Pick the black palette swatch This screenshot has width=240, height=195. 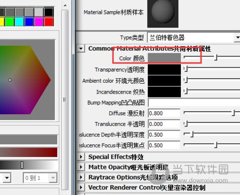49,12
